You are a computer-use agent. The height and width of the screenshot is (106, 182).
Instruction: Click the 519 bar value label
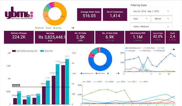click(38, 95)
